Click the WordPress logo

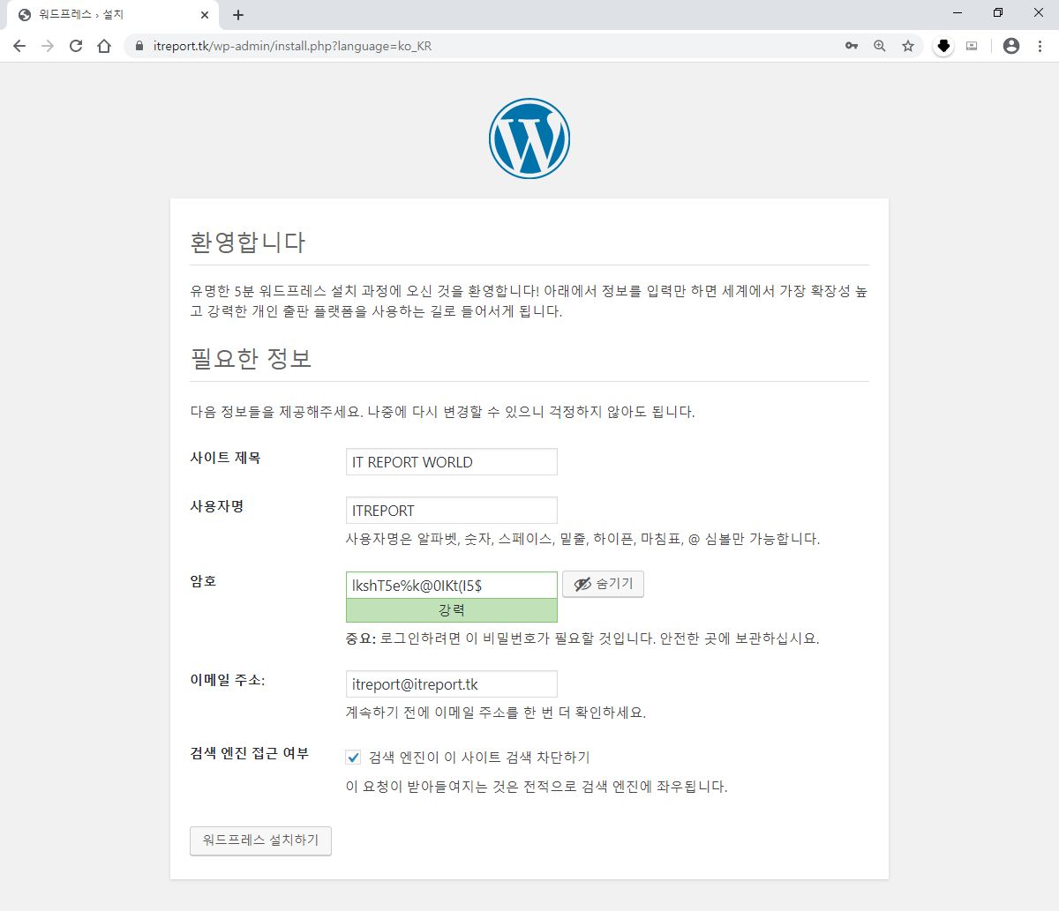point(529,138)
